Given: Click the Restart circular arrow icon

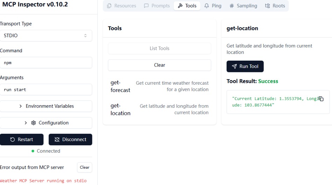Looking at the screenshot, I should 13,140.
